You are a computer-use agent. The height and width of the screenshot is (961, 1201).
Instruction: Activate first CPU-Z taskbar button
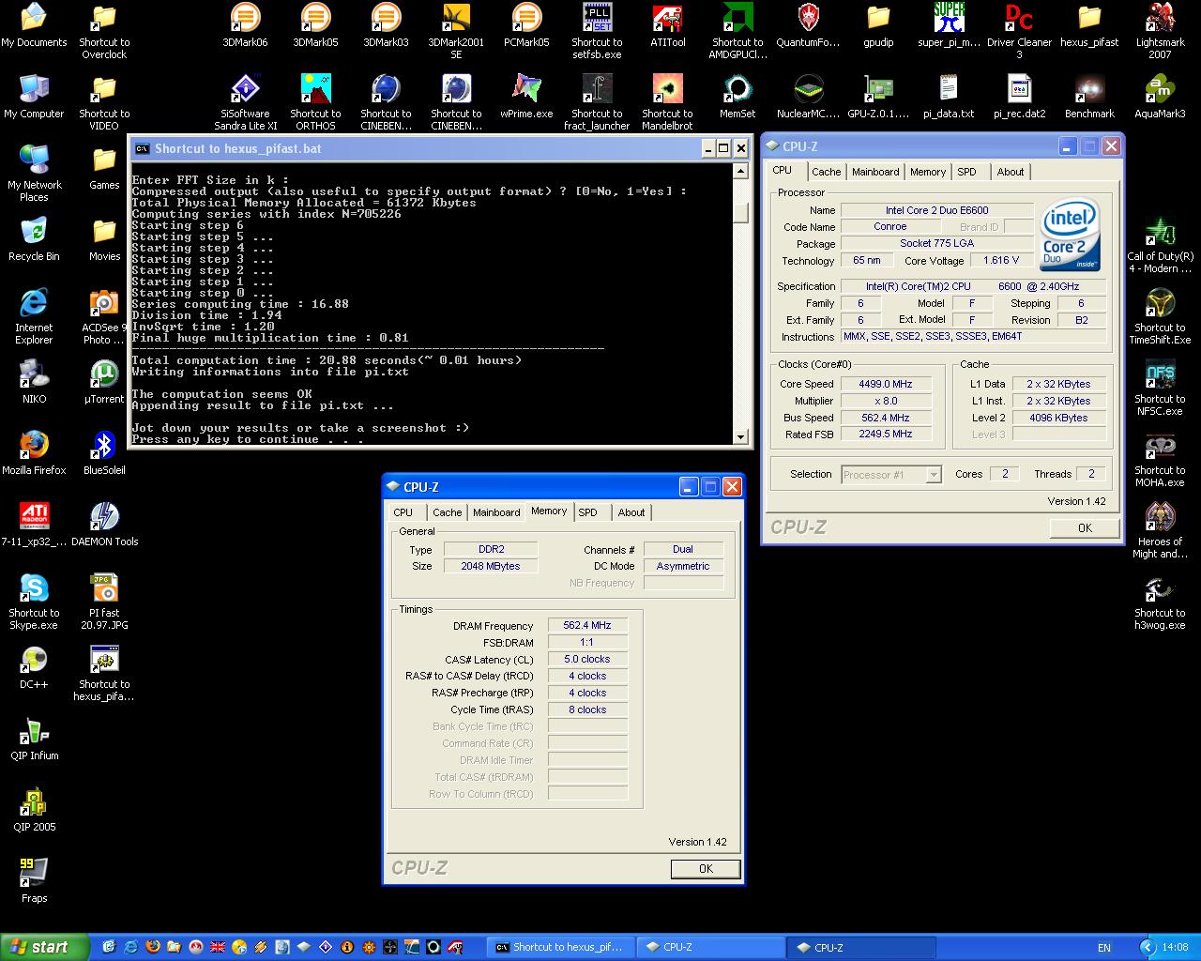710,947
